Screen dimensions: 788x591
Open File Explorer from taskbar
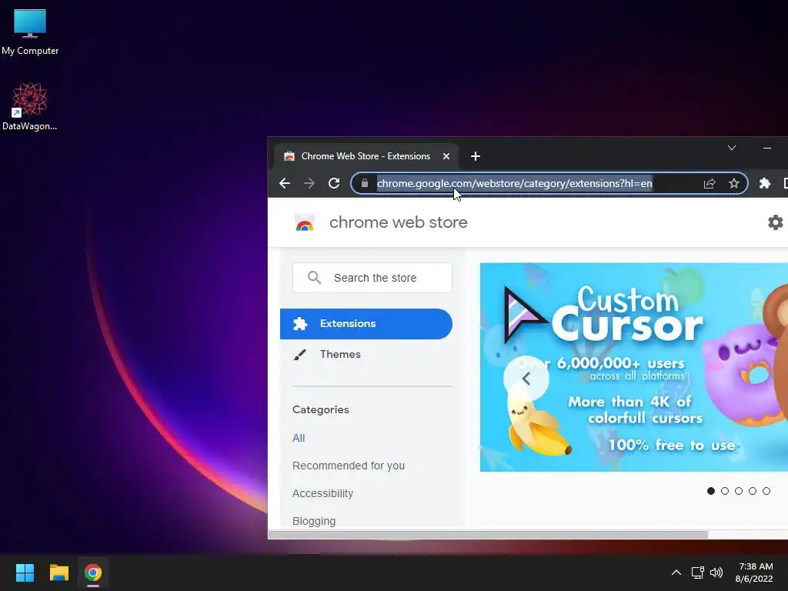pyautogui.click(x=58, y=573)
